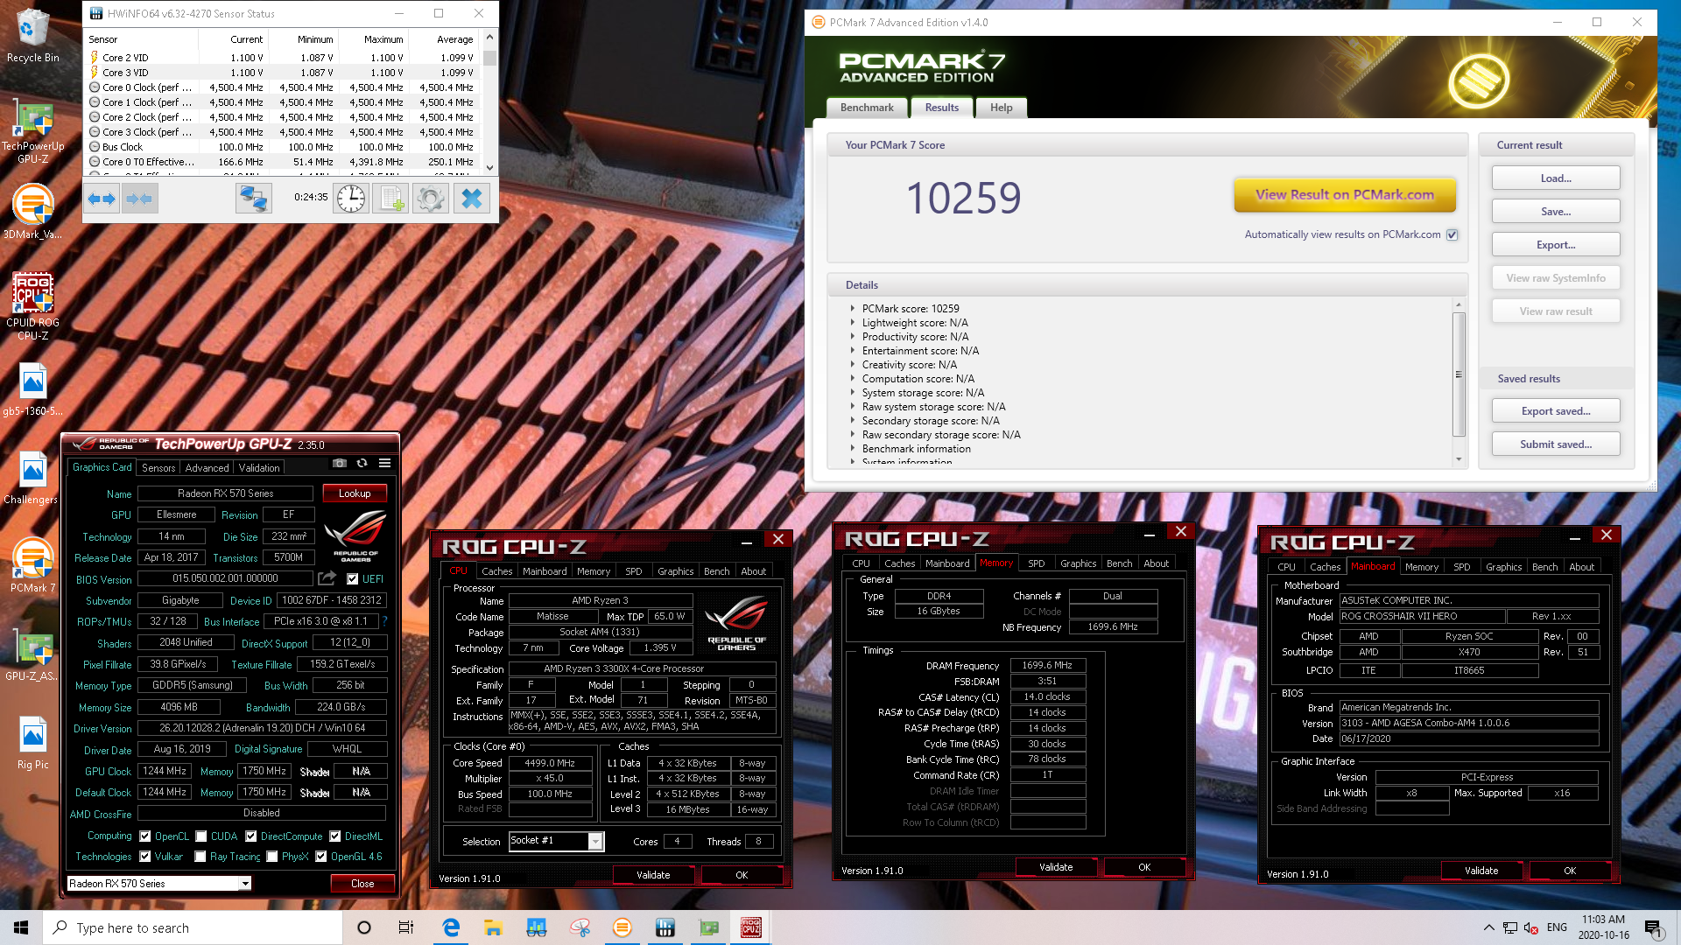The height and width of the screenshot is (945, 1681).
Task: Click Cortana circle in taskbar
Action: pyautogui.click(x=364, y=927)
